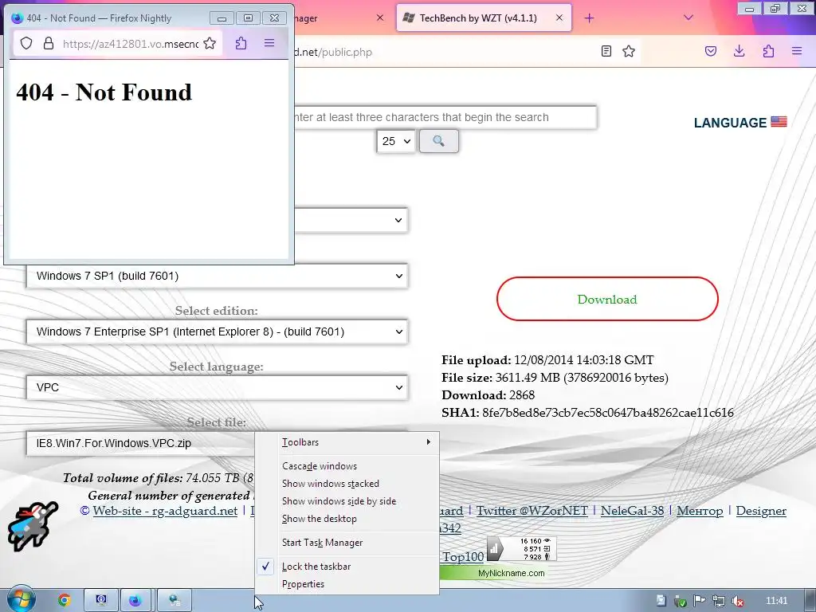Viewport: 816px width, 612px height.
Task: Click the LANGUAGE label
Action: [730, 123]
